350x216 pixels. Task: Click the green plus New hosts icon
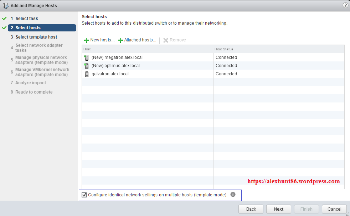(87, 40)
